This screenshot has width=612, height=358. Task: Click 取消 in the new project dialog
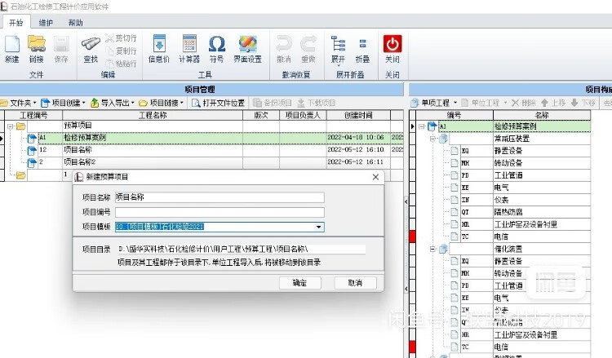(354, 283)
